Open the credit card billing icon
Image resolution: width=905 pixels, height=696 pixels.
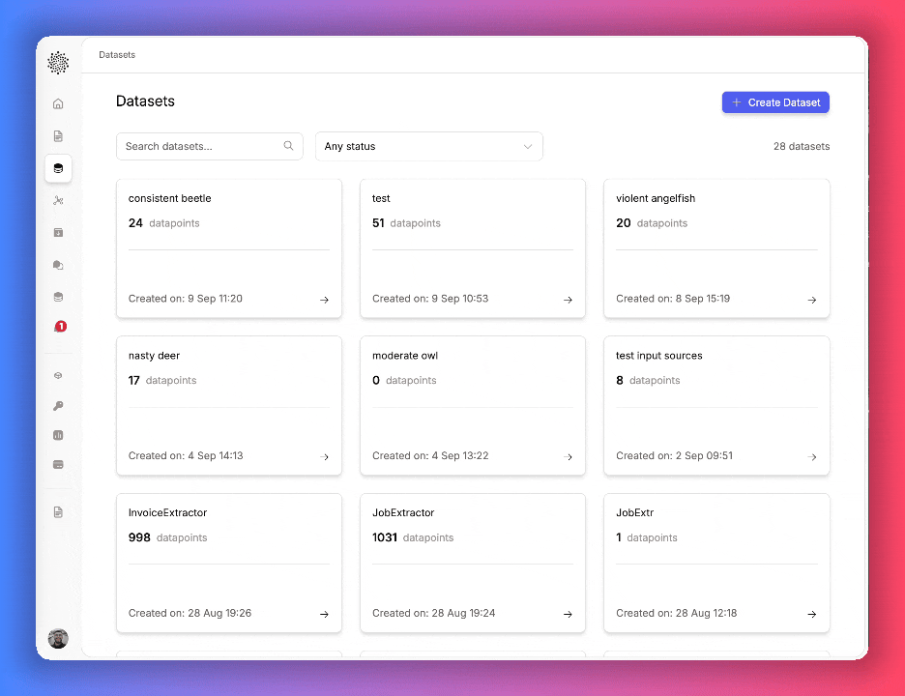coord(58,465)
